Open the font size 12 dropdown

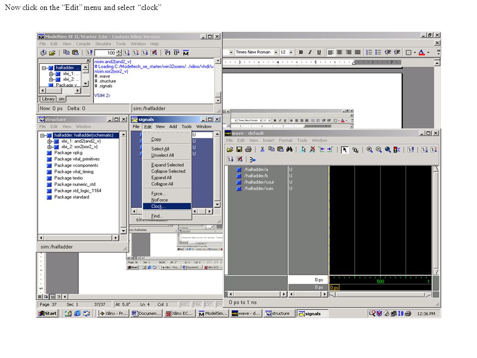pos(291,52)
